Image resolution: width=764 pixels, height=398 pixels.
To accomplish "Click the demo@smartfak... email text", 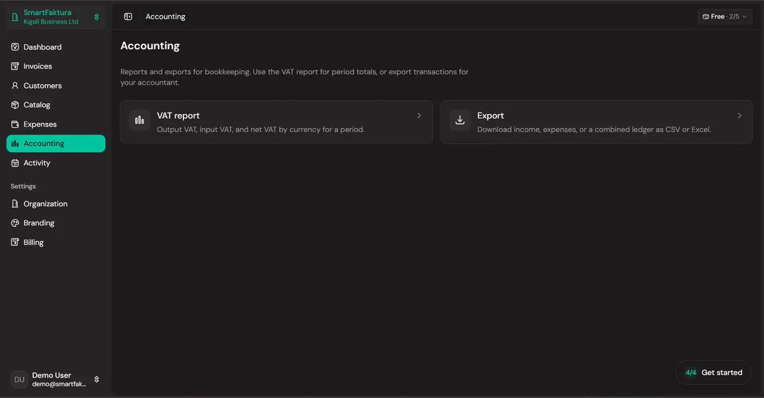I will (x=59, y=384).
